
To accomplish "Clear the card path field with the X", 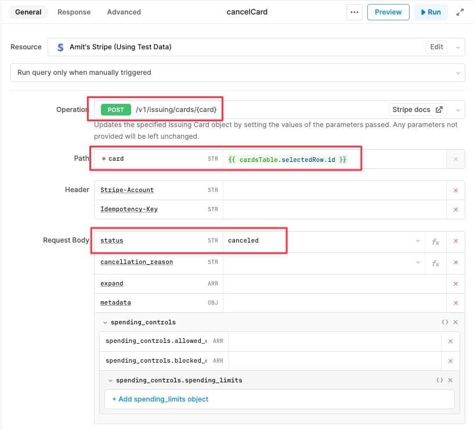I will [455, 158].
